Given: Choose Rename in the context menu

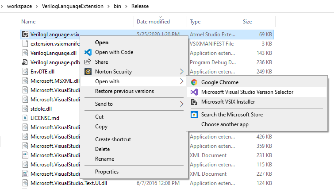Looking at the screenshot, I should (x=104, y=159).
